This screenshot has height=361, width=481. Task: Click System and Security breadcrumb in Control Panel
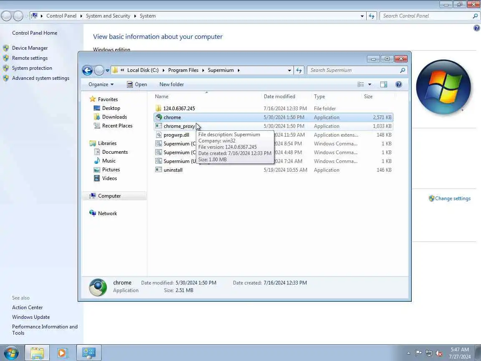pos(108,16)
